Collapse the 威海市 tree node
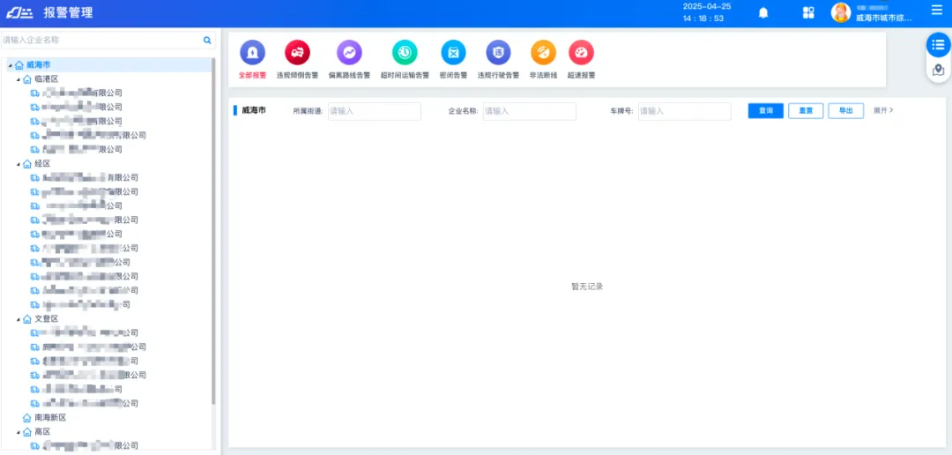The height and width of the screenshot is (455, 952). click(x=10, y=65)
